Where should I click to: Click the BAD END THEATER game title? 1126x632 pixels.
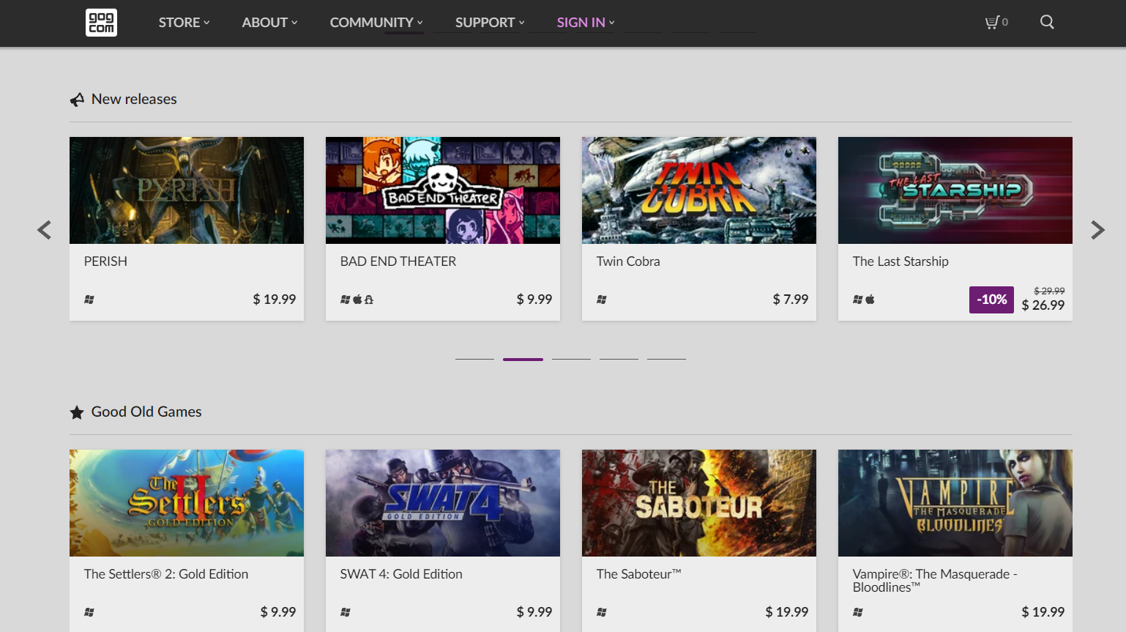coord(398,261)
